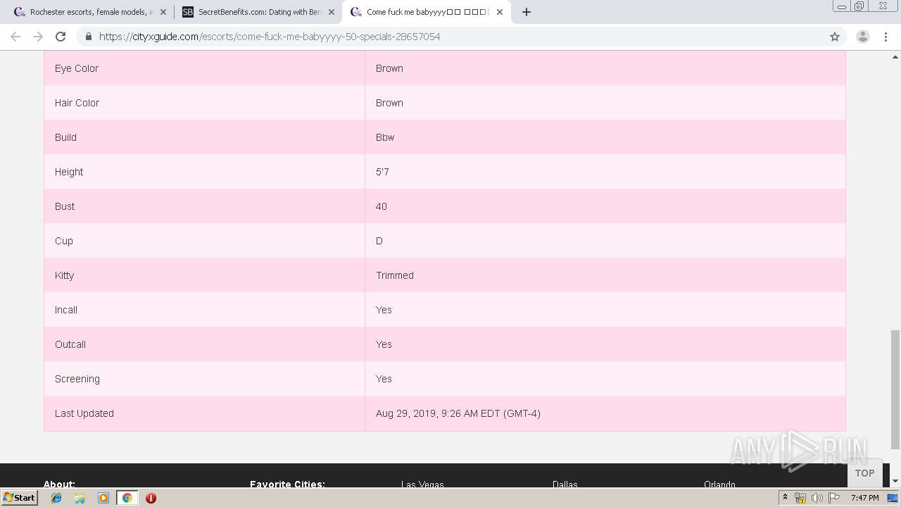
Task: Open the Chrome three-dot menu
Action: pos(886,37)
